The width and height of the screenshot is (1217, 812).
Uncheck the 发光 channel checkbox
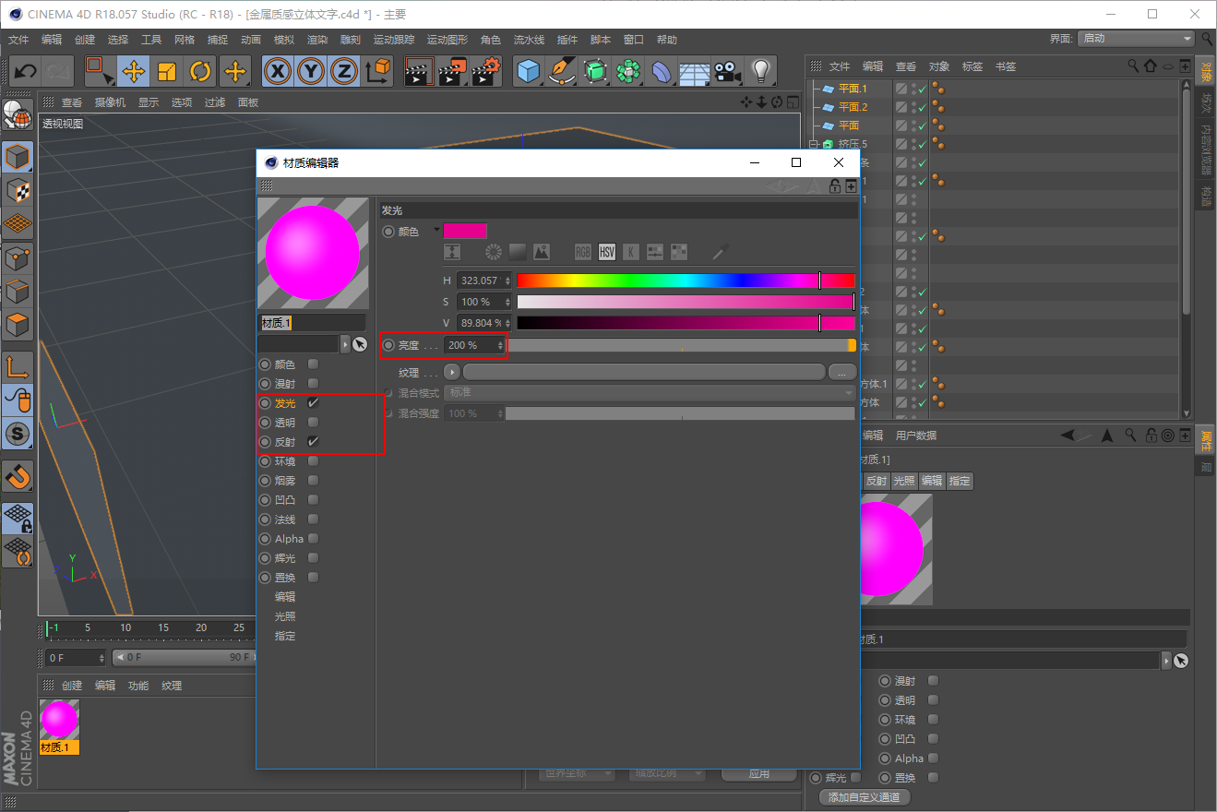[x=314, y=403]
